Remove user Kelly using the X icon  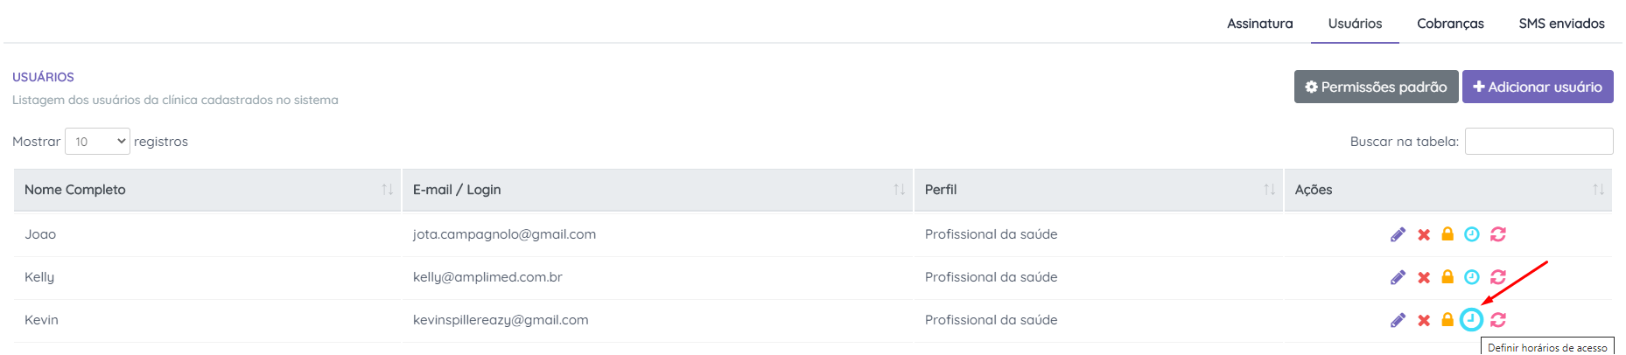point(1424,277)
